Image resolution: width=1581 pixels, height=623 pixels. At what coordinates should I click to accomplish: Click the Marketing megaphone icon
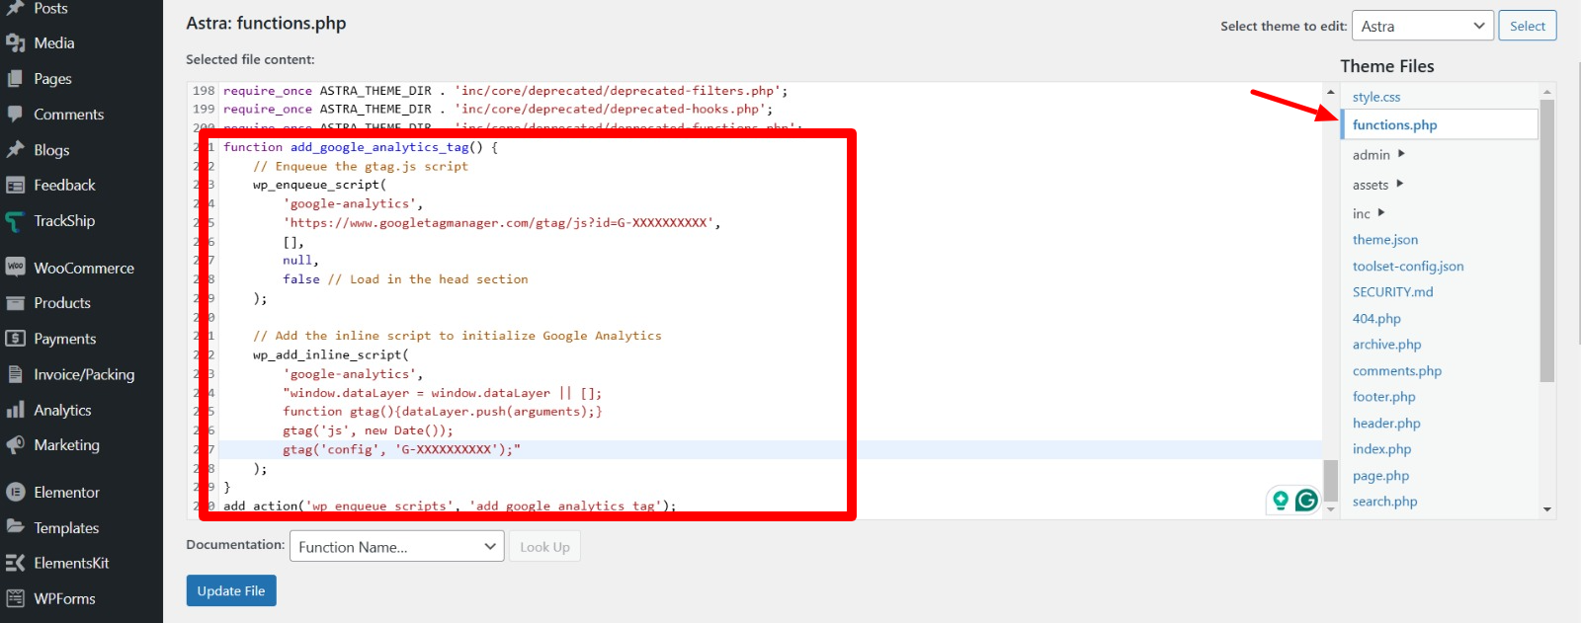click(15, 445)
